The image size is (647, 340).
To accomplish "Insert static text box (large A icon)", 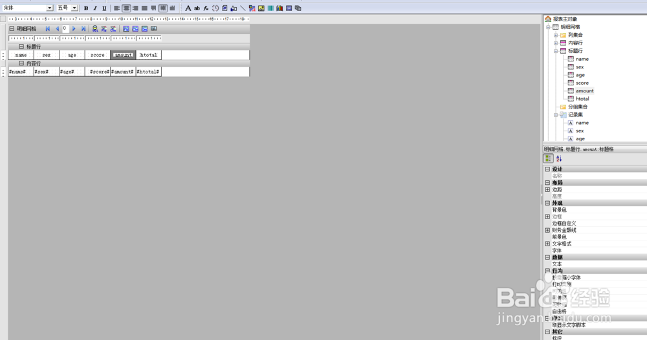I will click(188, 8).
